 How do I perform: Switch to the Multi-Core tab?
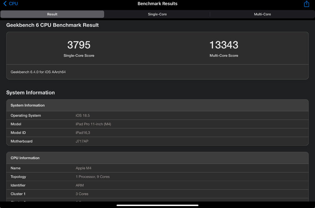[x=262, y=14]
